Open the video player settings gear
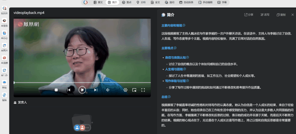296x134 pixels. coord(126,90)
